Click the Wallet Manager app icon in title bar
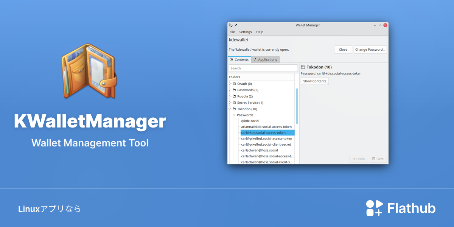The width and height of the screenshot is (454, 227). point(230,25)
